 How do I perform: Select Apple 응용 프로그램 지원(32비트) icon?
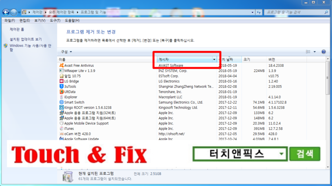coord(61,113)
